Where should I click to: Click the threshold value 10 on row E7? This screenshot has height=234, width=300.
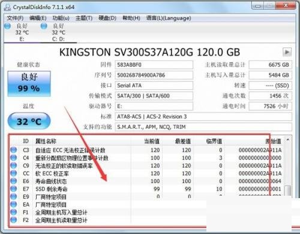[x=219, y=189]
